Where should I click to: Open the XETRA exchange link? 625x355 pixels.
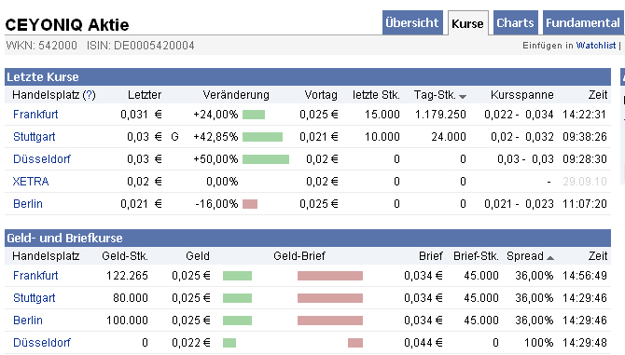point(31,182)
